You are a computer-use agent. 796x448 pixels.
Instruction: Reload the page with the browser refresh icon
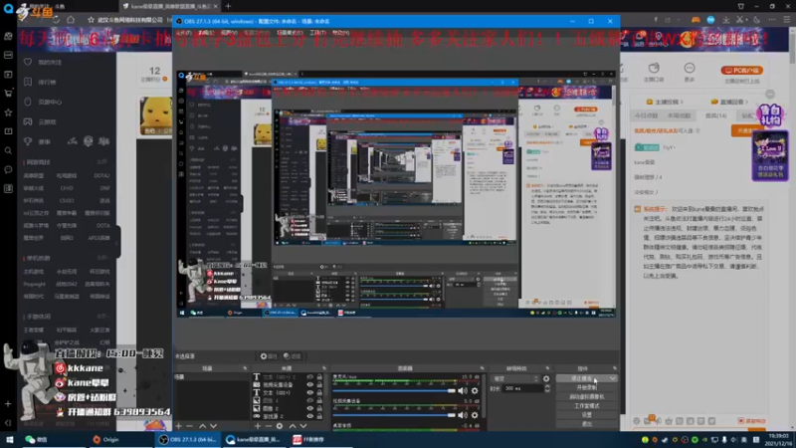tap(56, 19)
